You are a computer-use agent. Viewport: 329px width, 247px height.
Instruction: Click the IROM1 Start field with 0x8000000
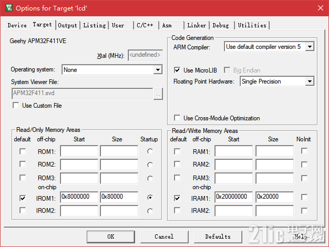pyautogui.click(x=79, y=197)
